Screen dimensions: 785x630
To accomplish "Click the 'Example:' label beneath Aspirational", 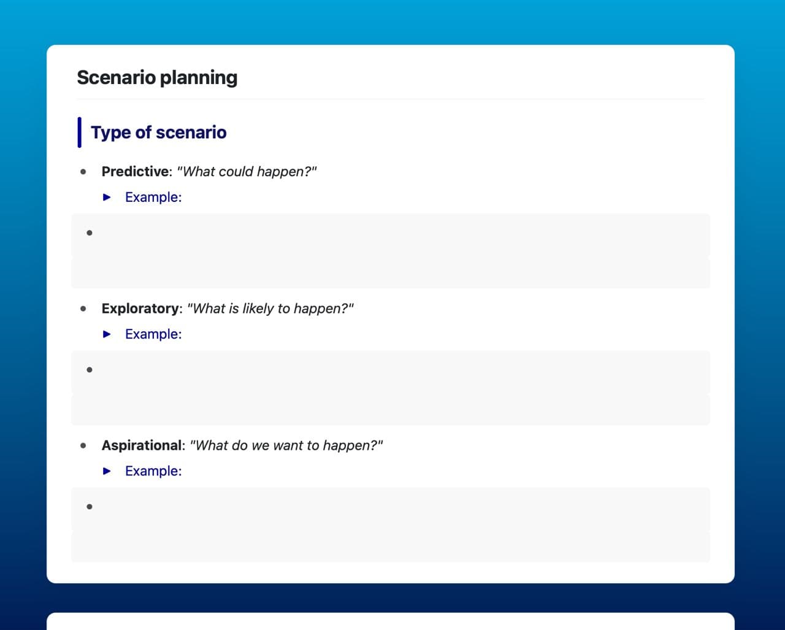I will click(x=153, y=471).
